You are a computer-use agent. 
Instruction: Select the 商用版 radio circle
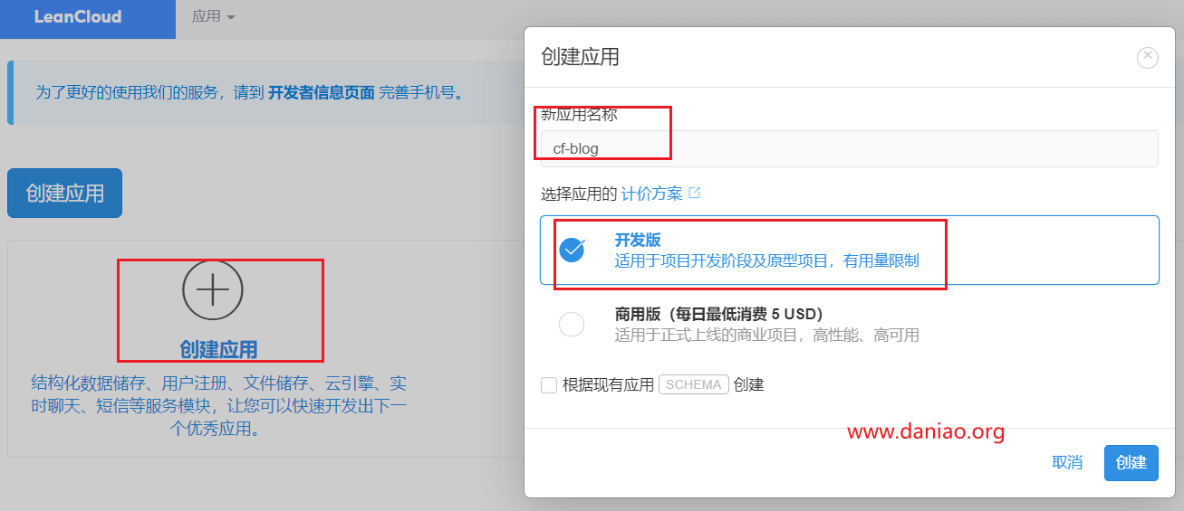click(x=572, y=324)
